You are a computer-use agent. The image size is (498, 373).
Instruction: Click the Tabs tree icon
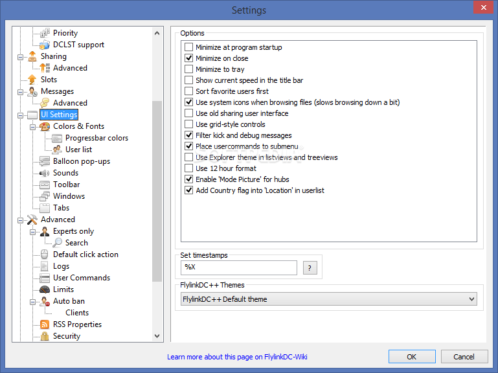(45, 208)
